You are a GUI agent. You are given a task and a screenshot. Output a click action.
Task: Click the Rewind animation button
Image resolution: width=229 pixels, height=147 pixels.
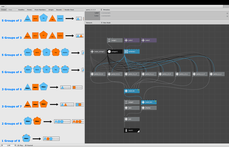pos(29,145)
